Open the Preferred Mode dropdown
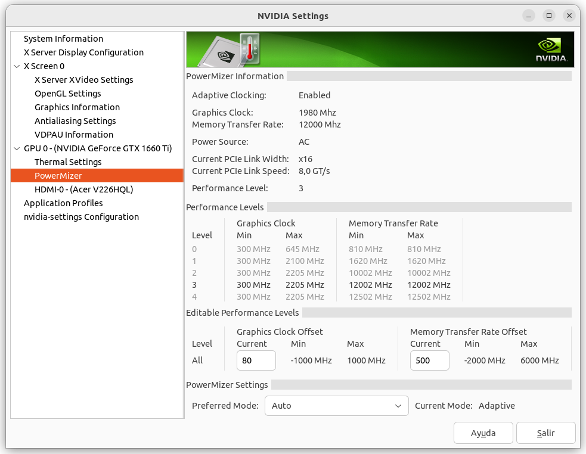The height and width of the screenshot is (454, 586). tap(336, 406)
